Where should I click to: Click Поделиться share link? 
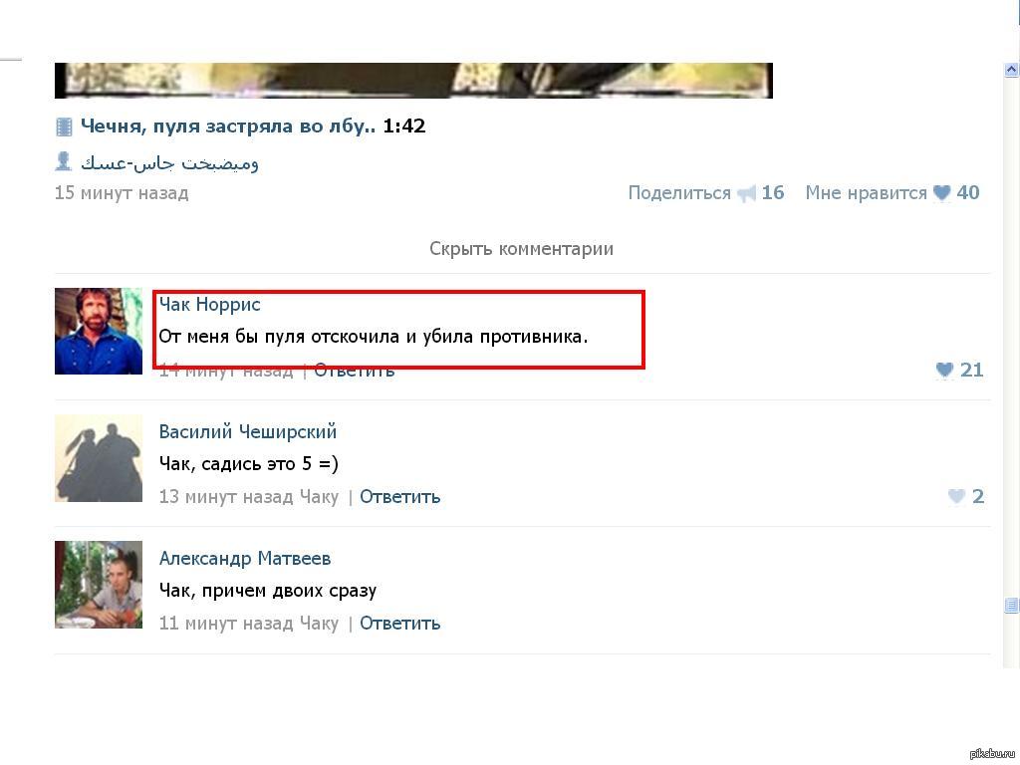point(679,193)
